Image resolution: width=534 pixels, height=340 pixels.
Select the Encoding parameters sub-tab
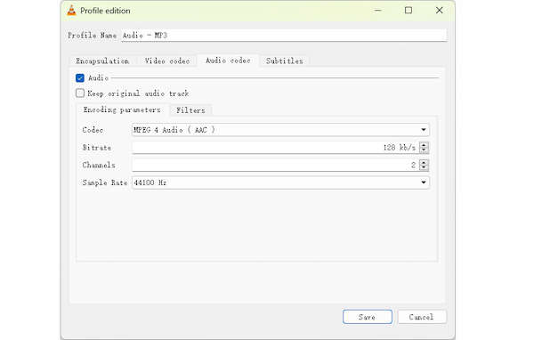(x=122, y=109)
